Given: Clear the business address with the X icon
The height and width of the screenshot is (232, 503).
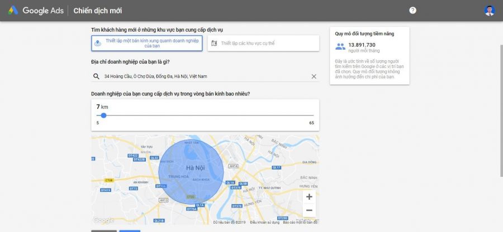Looking at the screenshot, I should click(x=314, y=76).
